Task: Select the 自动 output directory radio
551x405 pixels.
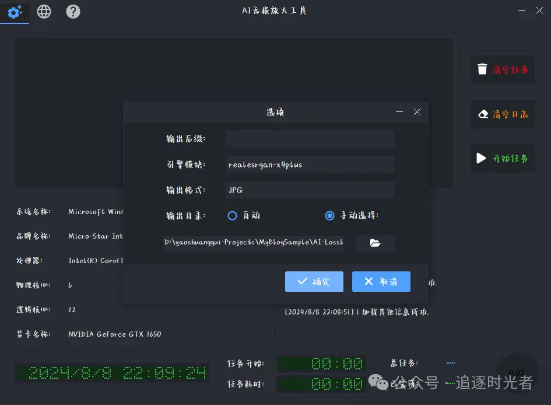Action: pyautogui.click(x=233, y=215)
